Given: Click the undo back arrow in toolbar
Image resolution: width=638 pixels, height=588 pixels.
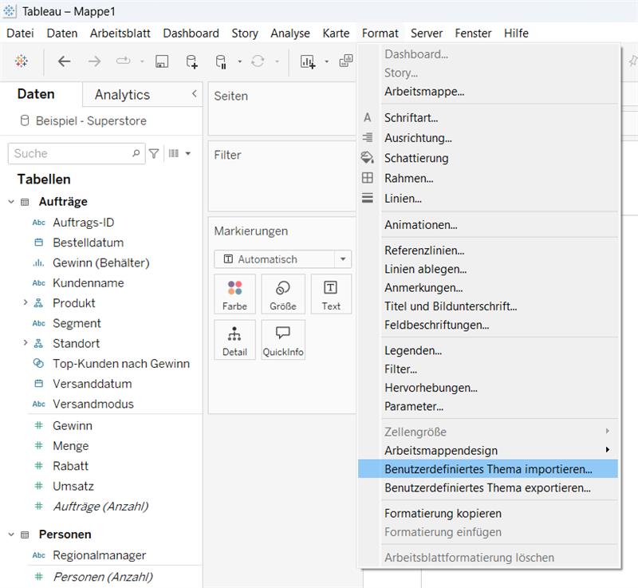Looking at the screenshot, I should tap(65, 61).
